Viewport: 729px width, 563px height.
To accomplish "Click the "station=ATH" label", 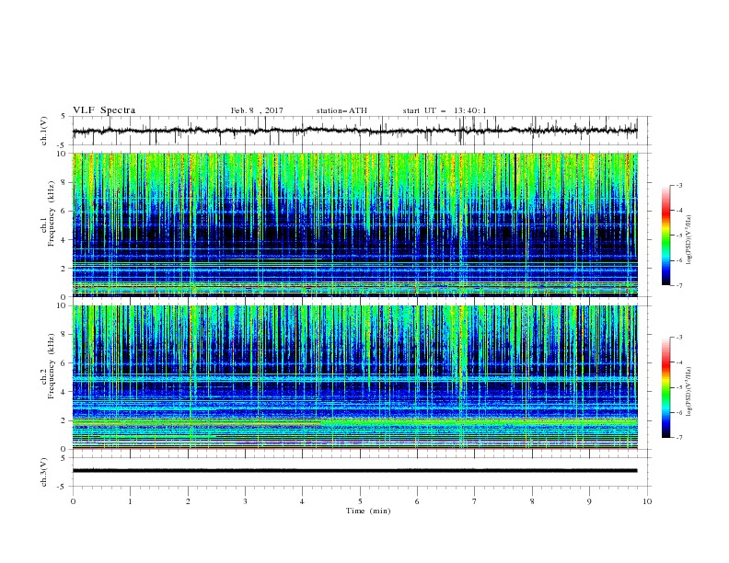I will [341, 110].
